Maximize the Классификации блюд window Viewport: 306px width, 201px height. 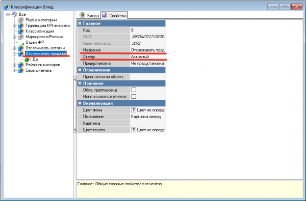[285, 7]
